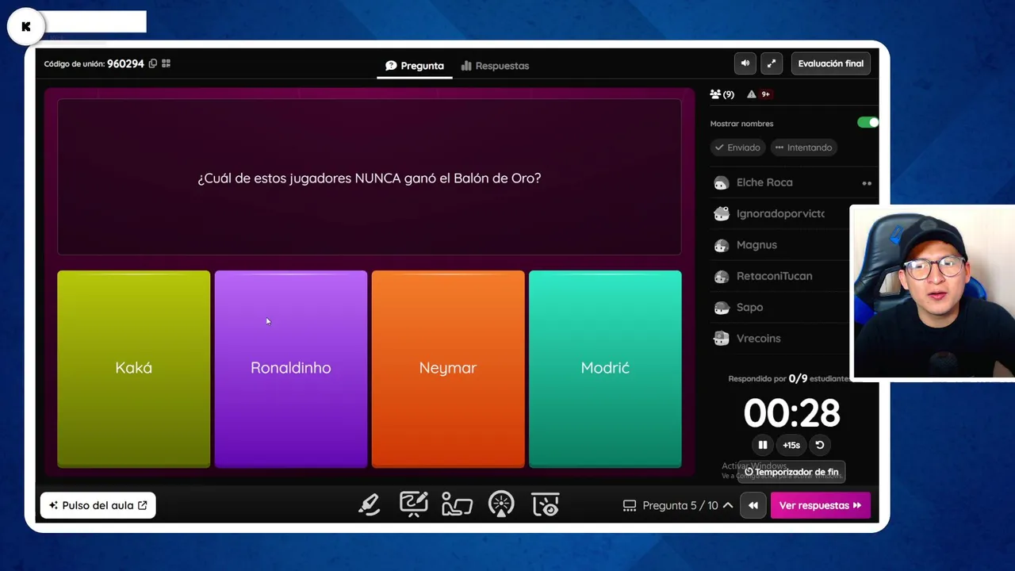Screen dimensions: 1015x571
Task: Click Magnus's avatar icon
Action: pyautogui.click(x=721, y=246)
